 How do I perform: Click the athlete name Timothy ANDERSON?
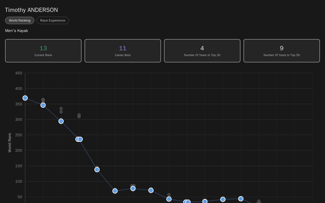[31, 10]
